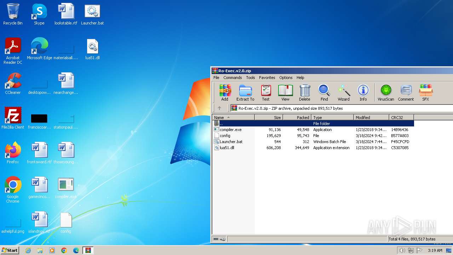This screenshot has width=453, height=255.
Task: Click the drive/key status icon at bottom-left of WinRAR
Action: (x=219, y=239)
